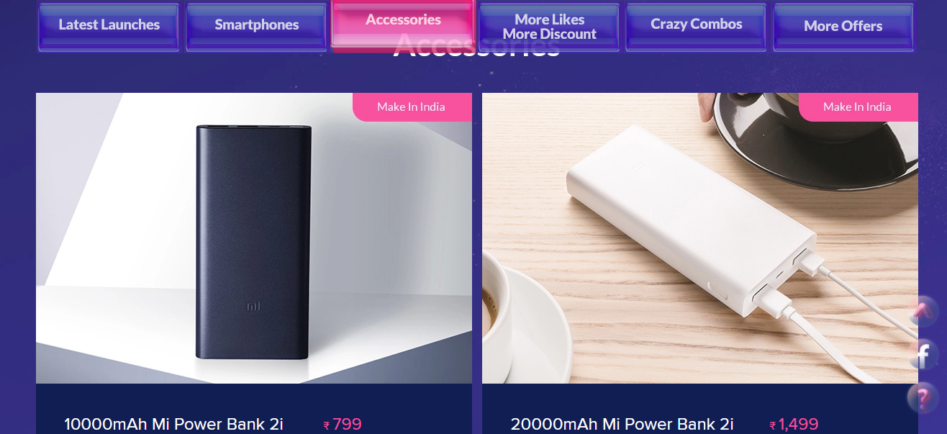This screenshot has height=434, width=947.
Task: Click Make In India badge on black power bank
Action: pos(412,107)
